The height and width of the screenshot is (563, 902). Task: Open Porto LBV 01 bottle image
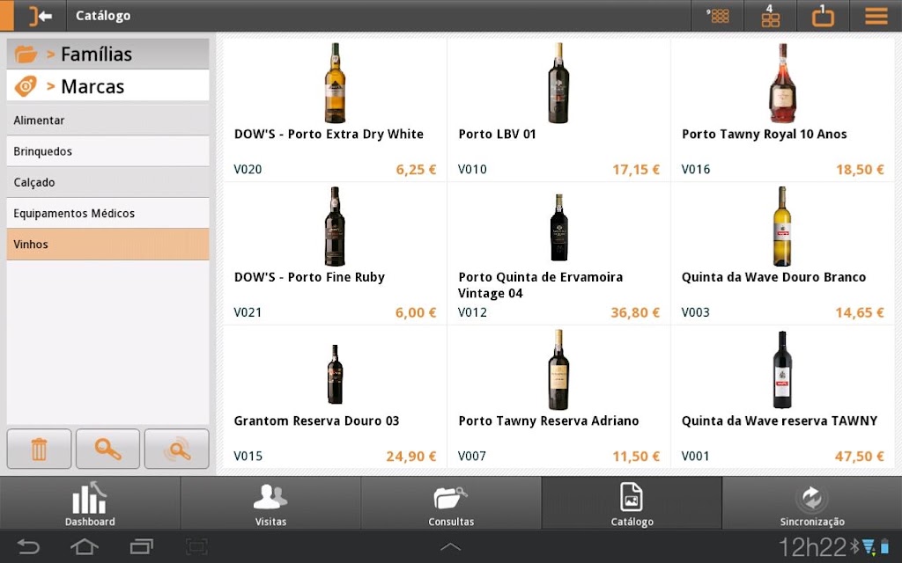click(558, 83)
